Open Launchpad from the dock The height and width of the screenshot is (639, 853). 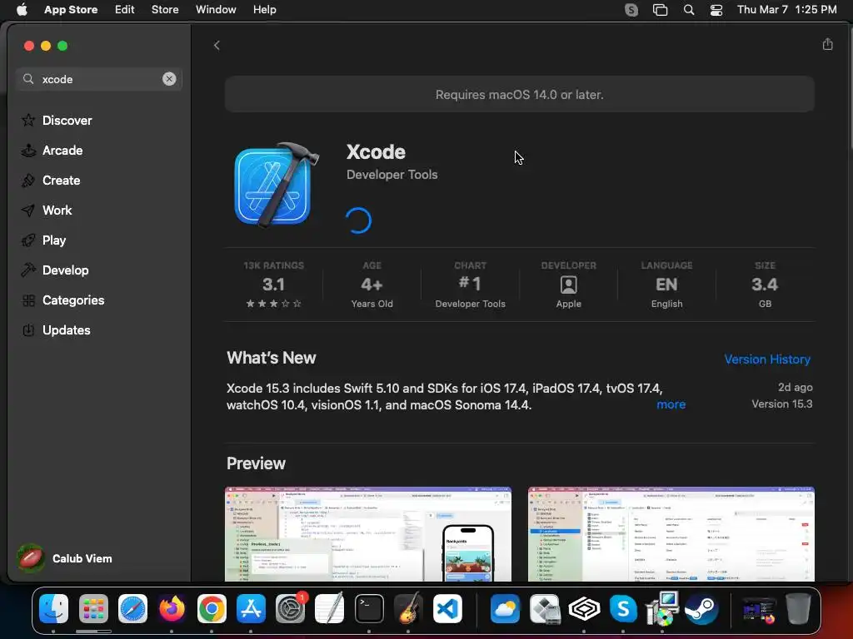[93, 608]
